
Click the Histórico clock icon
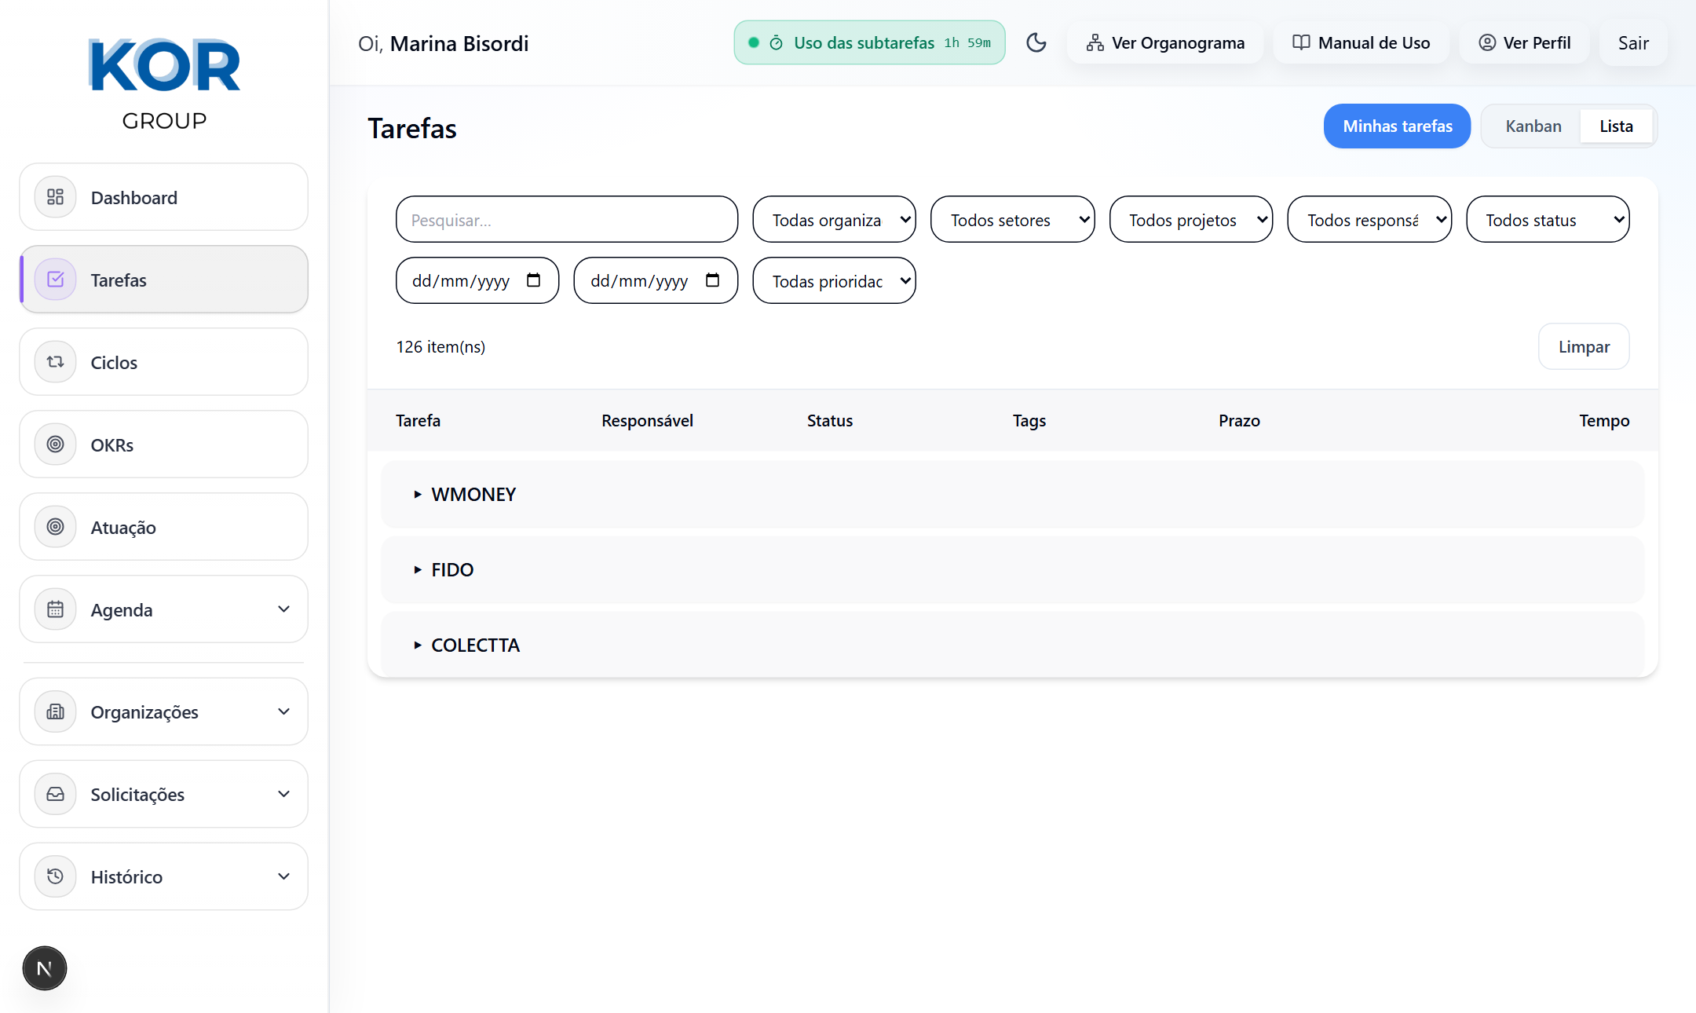(x=55, y=876)
